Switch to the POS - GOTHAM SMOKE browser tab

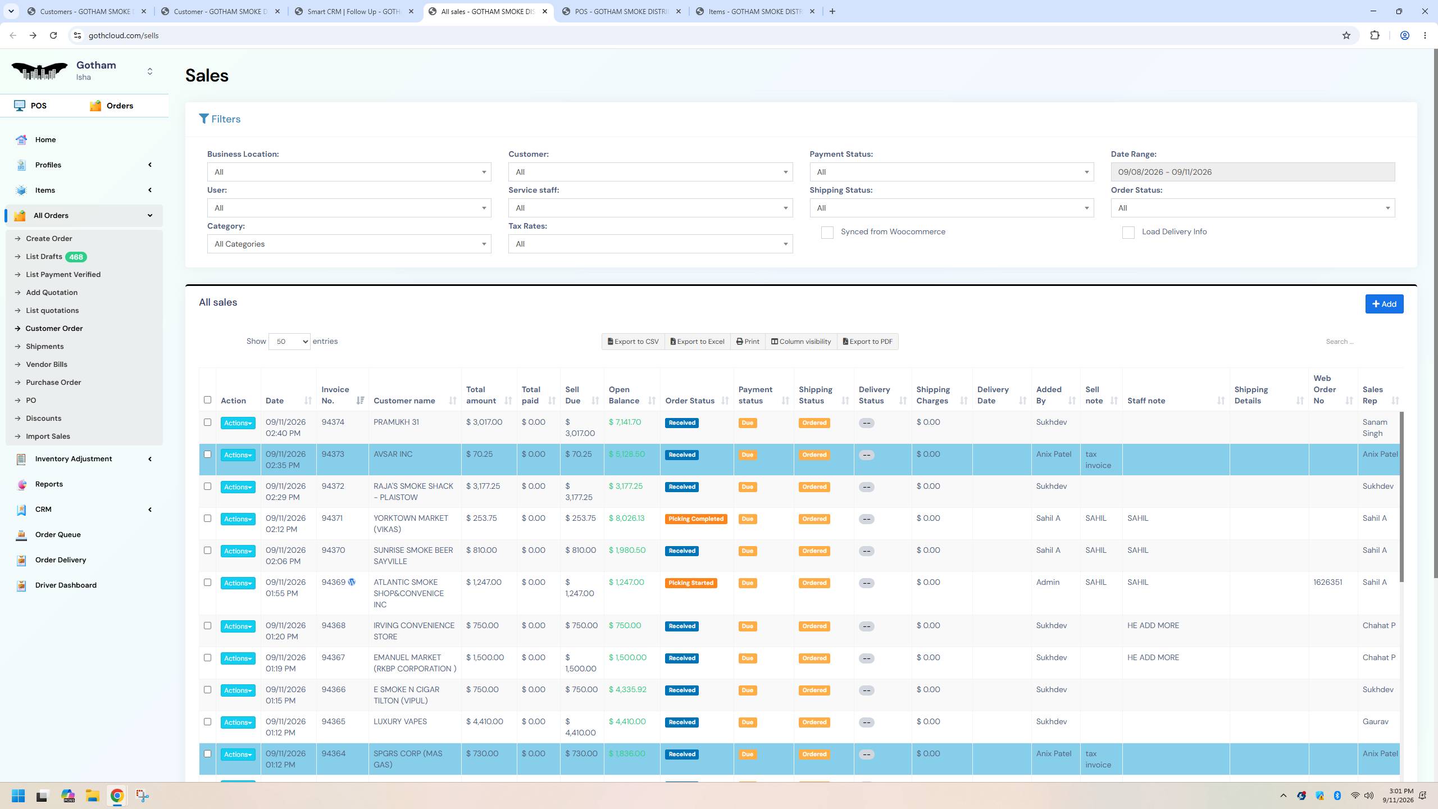(x=621, y=11)
